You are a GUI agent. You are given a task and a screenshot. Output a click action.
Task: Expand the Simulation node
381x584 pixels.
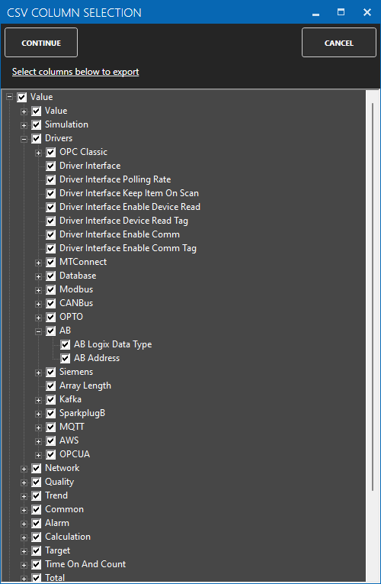24,125
